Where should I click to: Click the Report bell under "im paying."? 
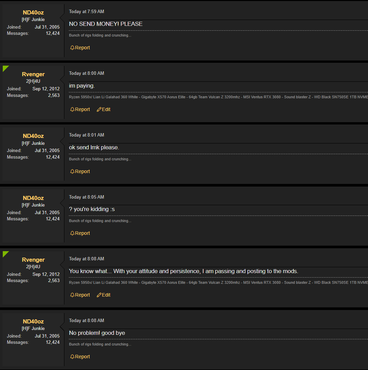tap(72, 110)
